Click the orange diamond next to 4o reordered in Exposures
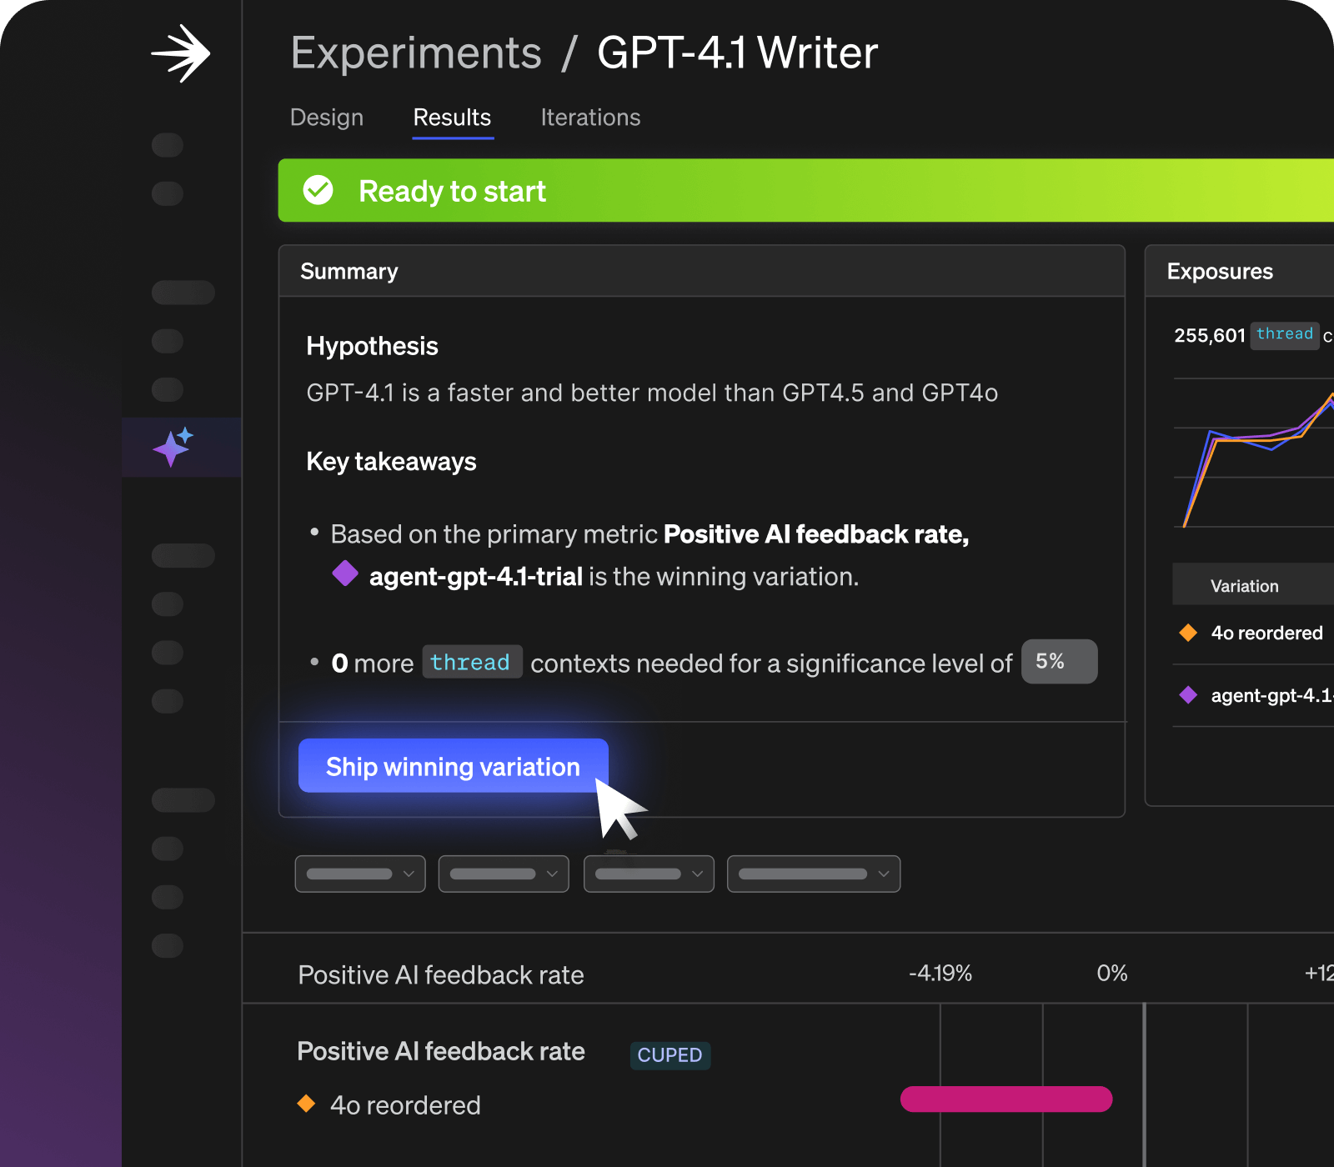The height and width of the screenshot is (1167, 1334). [x=1188, y=633]
